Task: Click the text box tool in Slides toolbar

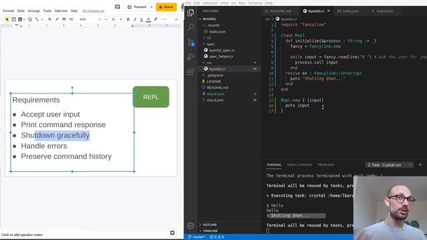Action: (13, 19)
